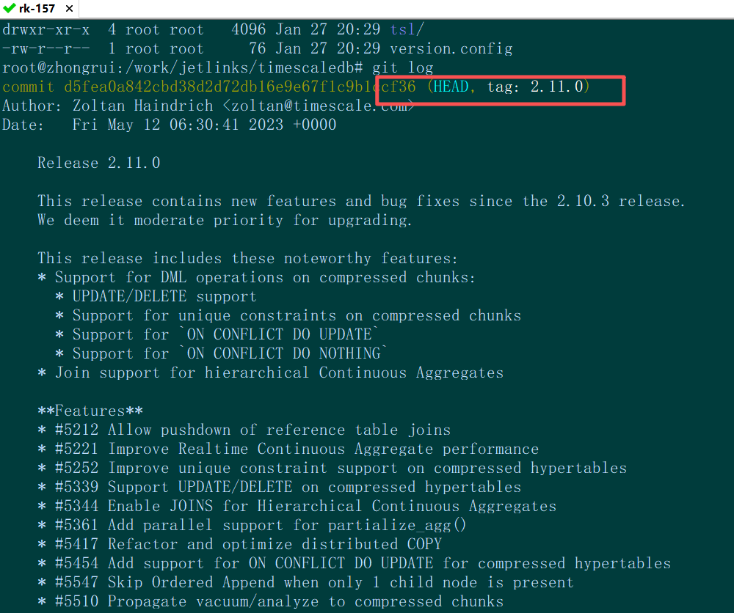
Task: Click the commit hash d5fea0a842cbd38d
Action: (240, 87)
